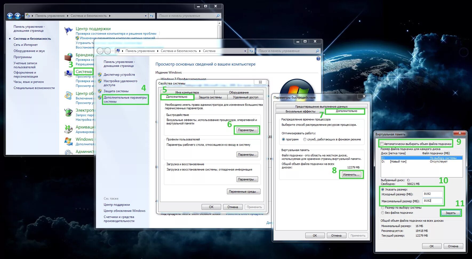Click search magnifier in Система и безопасность window
This screenshot has height=259, width=472.
[x=218, y=16]
